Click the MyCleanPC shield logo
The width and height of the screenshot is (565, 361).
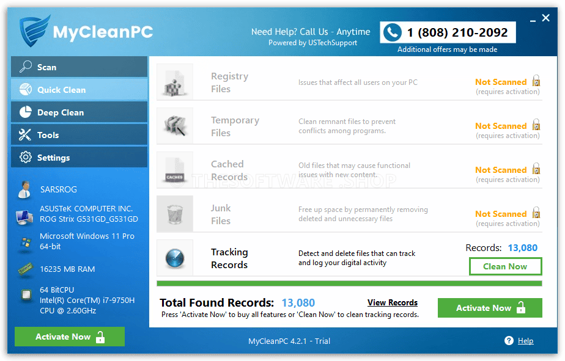tap(35, 31)
